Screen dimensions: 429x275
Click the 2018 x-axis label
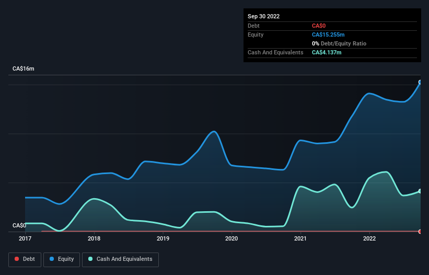point(94,238)
